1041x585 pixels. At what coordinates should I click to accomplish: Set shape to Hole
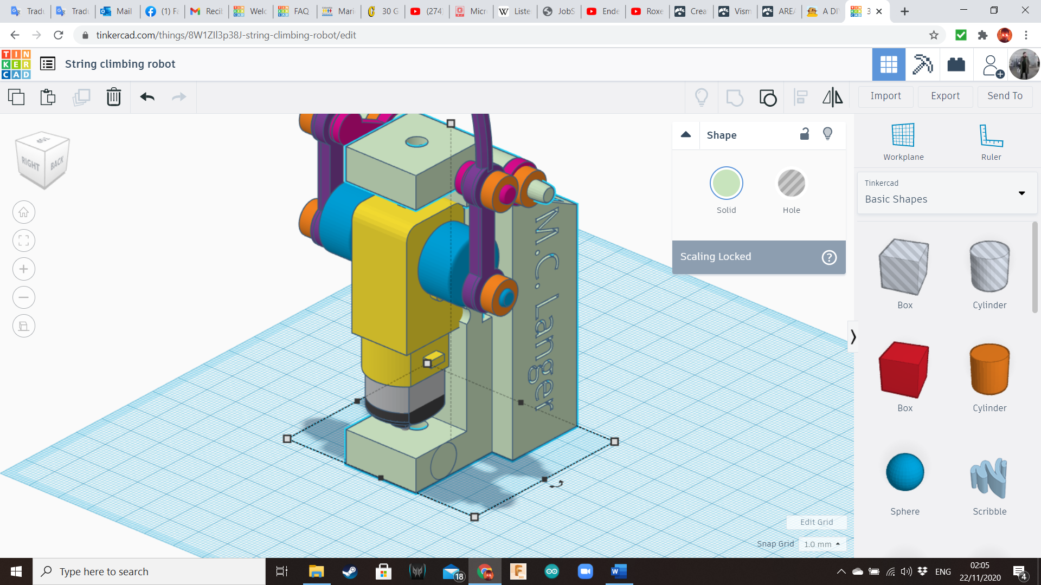tap(791, 184)
